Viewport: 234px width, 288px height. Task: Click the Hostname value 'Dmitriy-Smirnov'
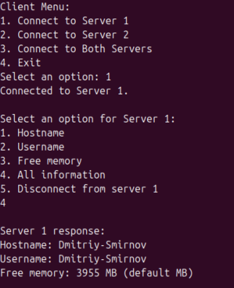coord(102,245)
